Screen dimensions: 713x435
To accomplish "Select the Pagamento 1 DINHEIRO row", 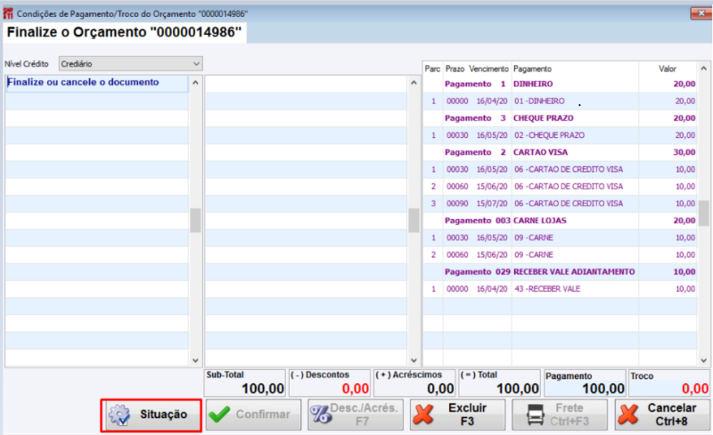I will [x=561, y=84].
